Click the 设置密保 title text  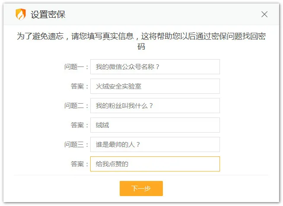coord(48,15)
